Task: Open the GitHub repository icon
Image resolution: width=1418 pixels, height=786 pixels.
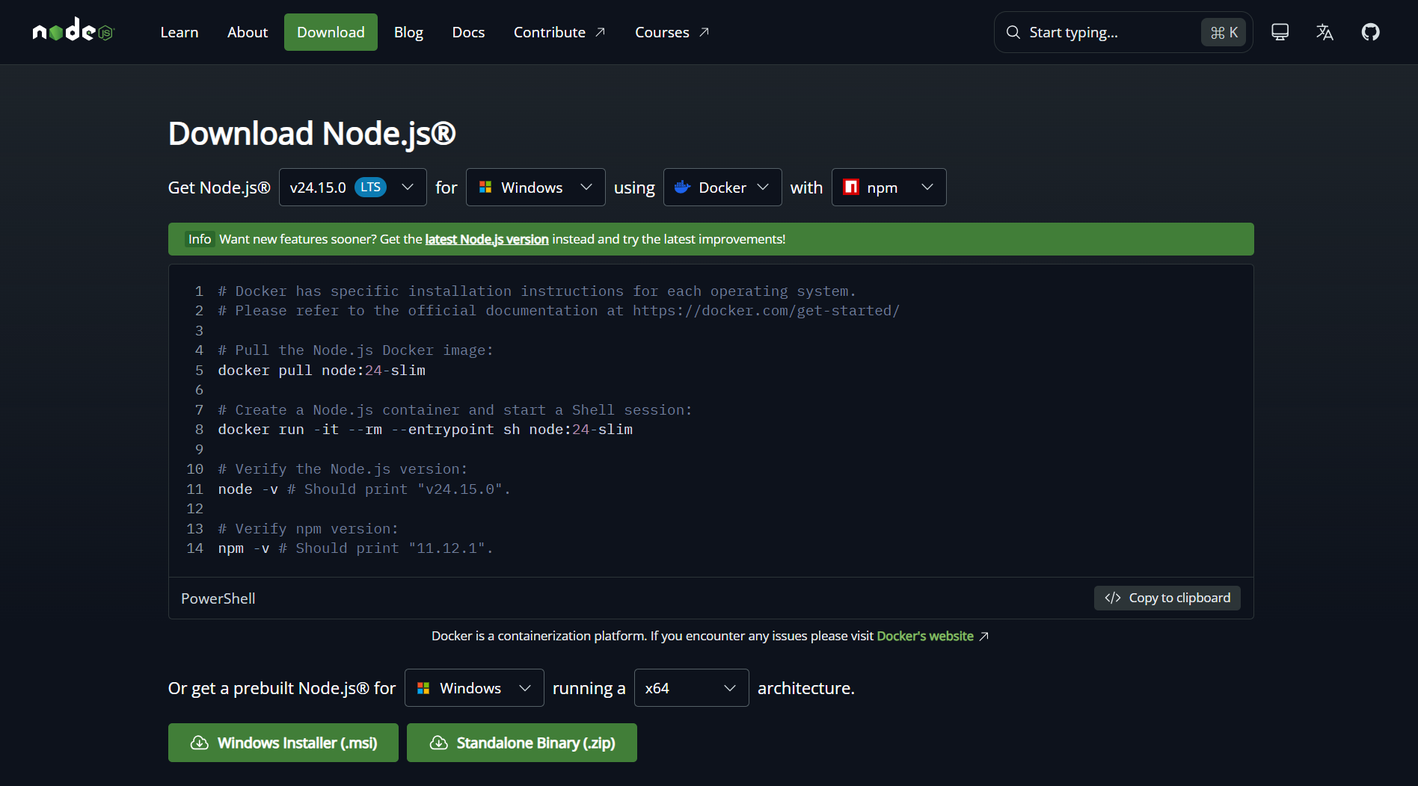Action: [1370, 32]
